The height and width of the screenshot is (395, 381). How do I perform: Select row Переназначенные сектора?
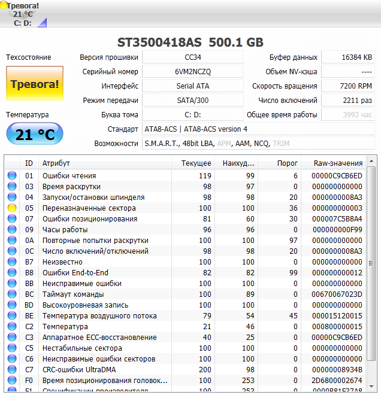coord(185,208)
